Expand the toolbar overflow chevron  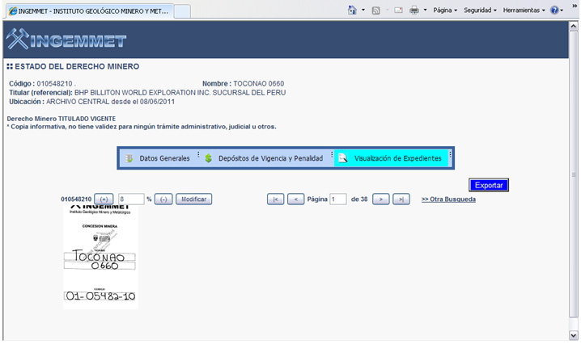tap(575, 6)
